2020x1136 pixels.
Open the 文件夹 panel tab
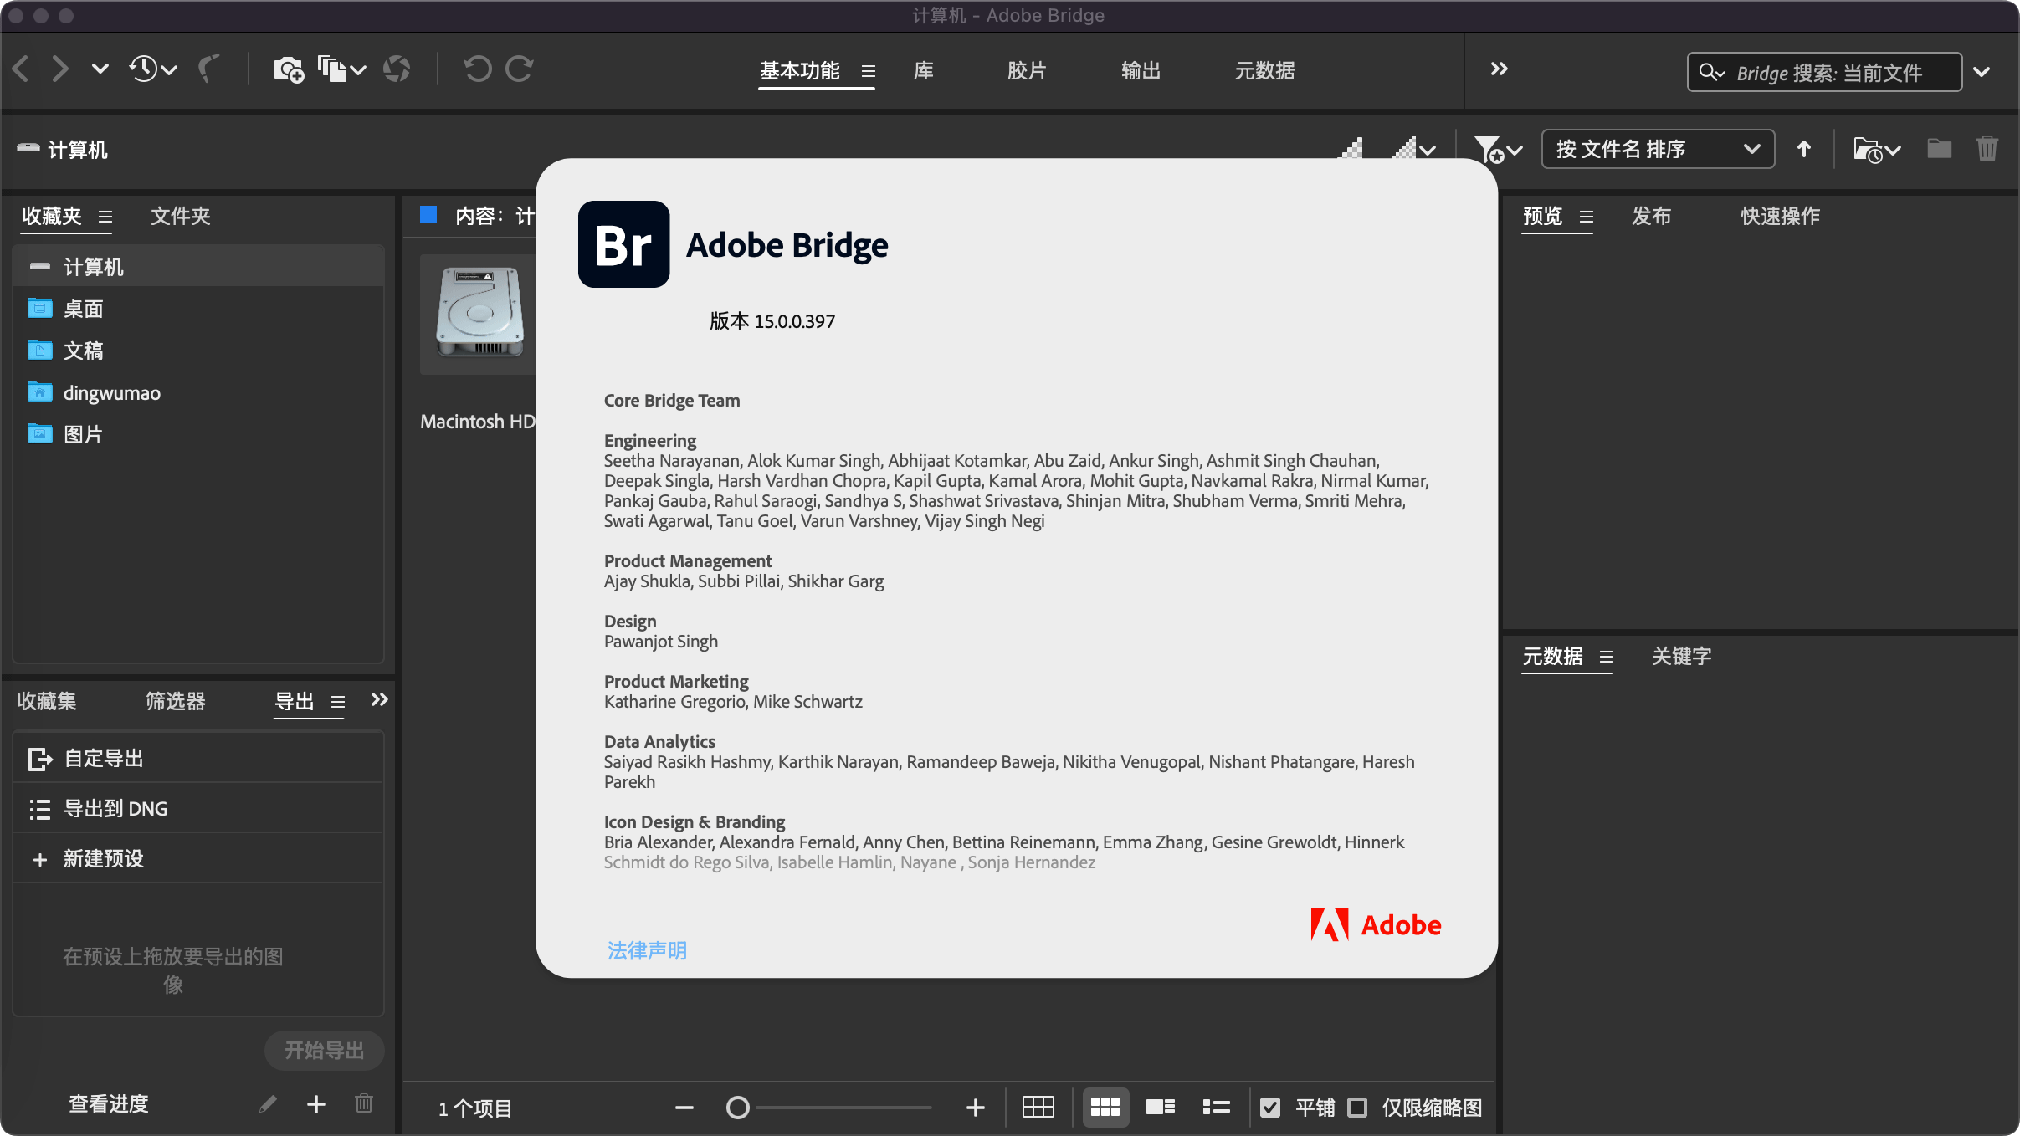pyautogui.click(x=180, y=217)
